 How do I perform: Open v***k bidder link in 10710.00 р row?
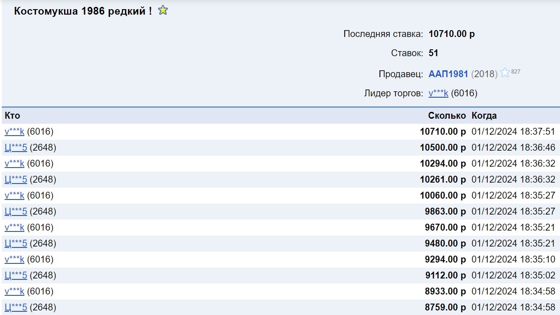coord(14,132)
